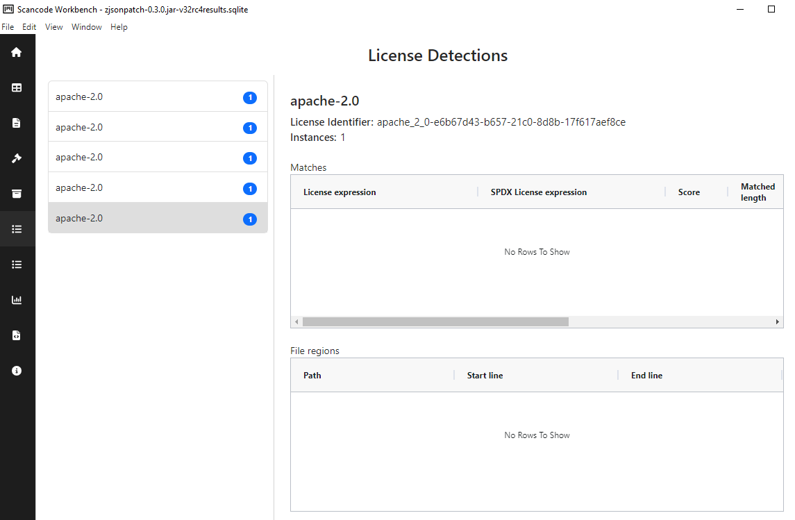Click the Start line column header
The width and height of the screenshot is (795, 520).
[x=485, y=376]
